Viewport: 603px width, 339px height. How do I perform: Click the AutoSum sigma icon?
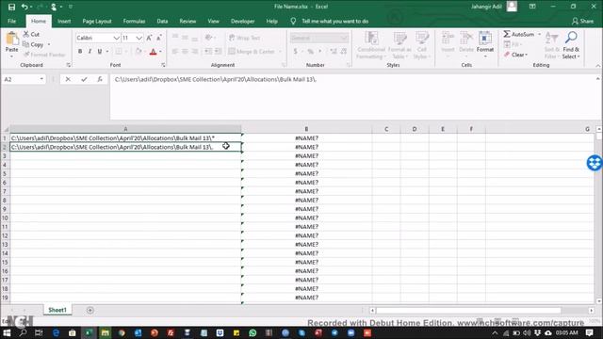[507, 34]
